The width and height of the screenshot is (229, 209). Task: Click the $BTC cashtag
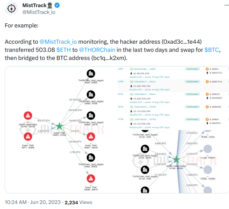coord(212,50)
